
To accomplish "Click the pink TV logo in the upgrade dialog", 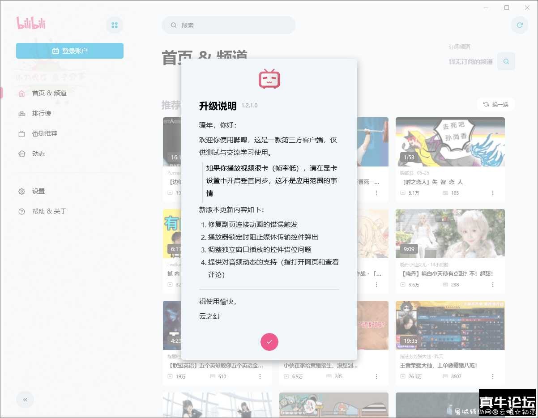I will [x=269, y=79].
